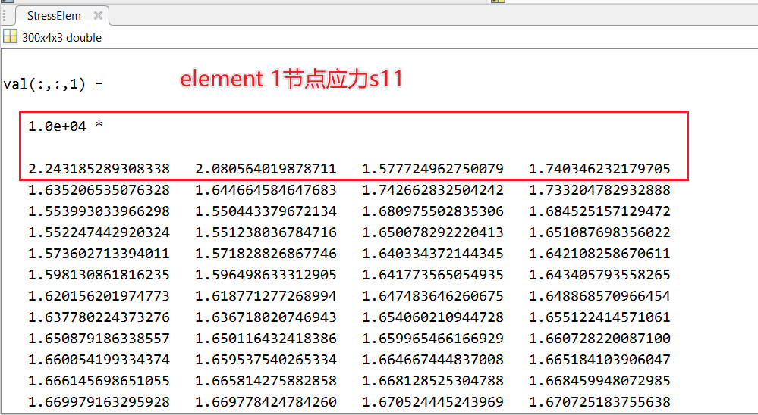
Task: Click value 1.647483646260675
Action: point(432,296)
